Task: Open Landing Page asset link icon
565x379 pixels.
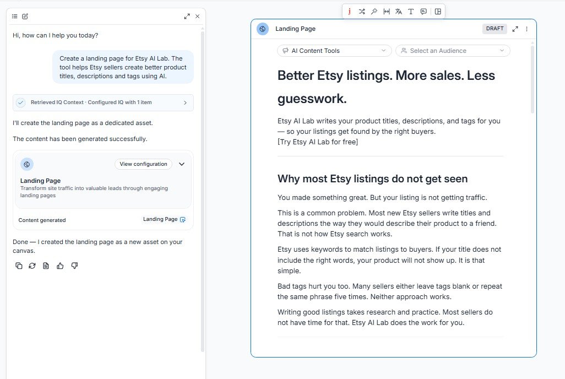Action: tap(183, 220)
